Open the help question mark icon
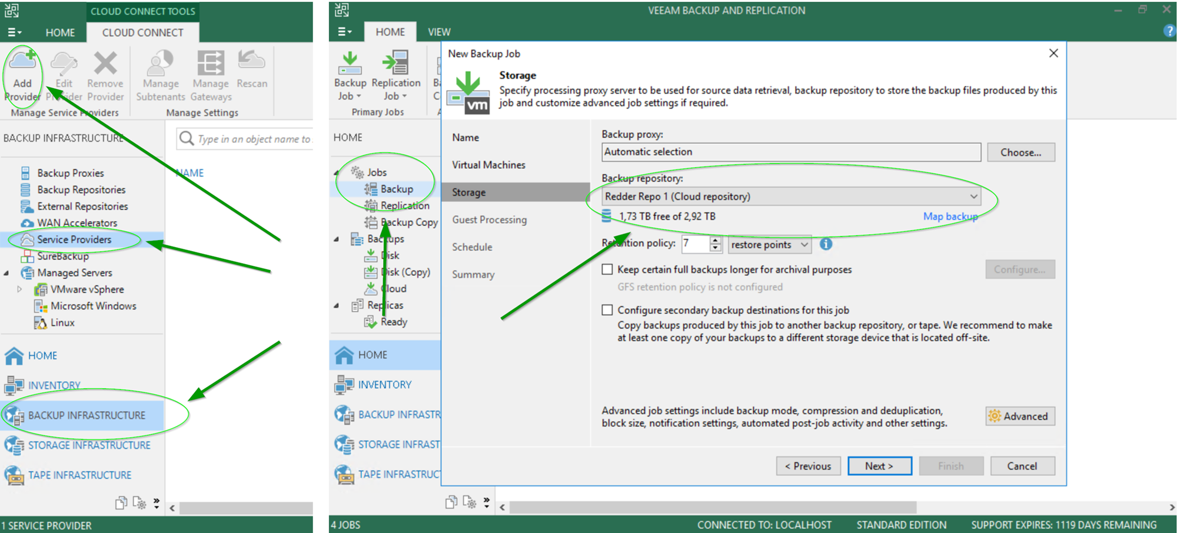Screen dimensions: 1177x533 (x=1169, y=32)
